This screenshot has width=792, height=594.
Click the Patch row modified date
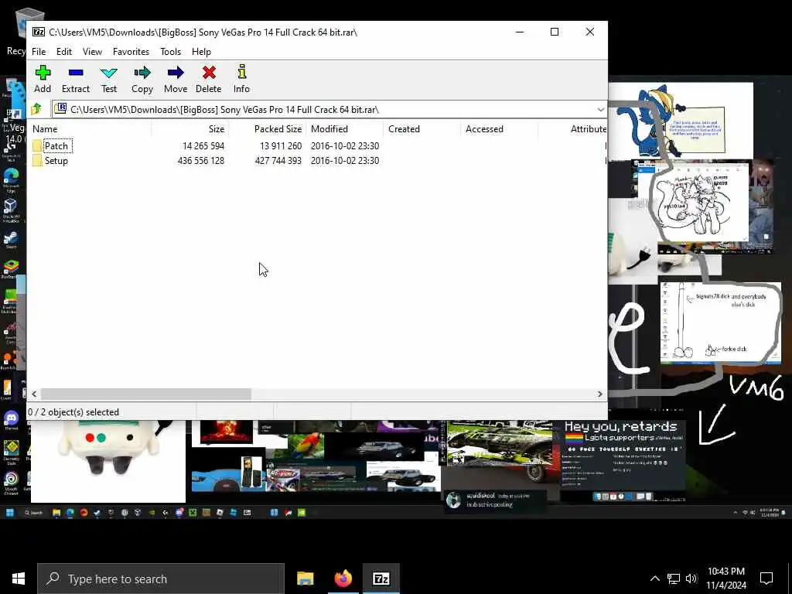click(345, 146)
